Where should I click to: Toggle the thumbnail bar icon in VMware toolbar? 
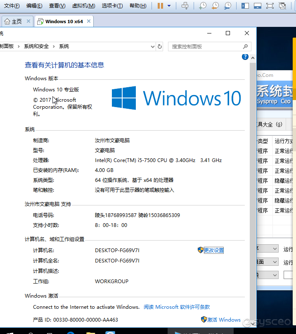pyautogui.click(x=258, y=6)
